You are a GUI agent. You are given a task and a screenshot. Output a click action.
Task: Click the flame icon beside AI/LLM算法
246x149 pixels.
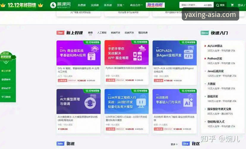(205, 46)
